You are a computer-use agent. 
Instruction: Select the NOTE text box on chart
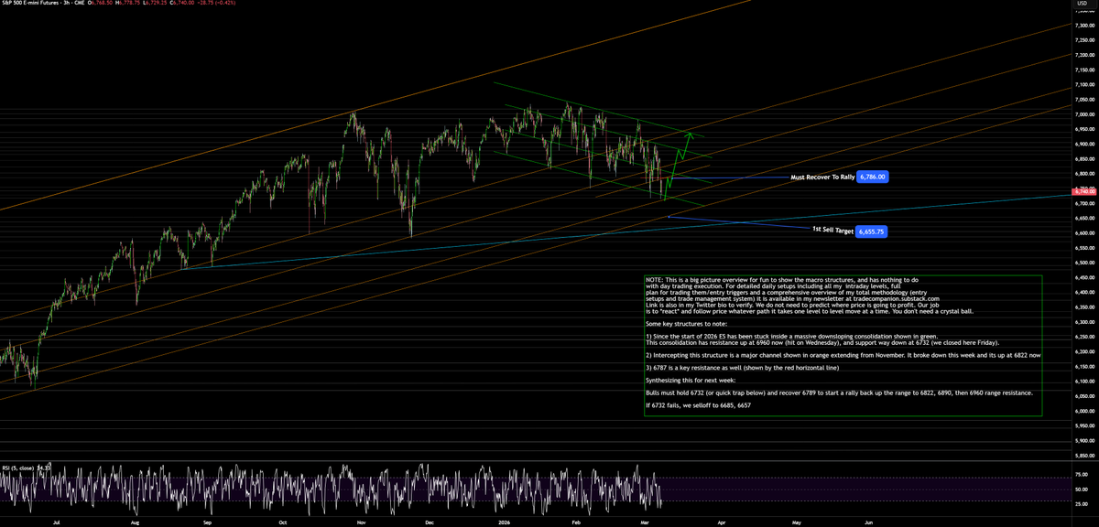[x=843, y=345]
